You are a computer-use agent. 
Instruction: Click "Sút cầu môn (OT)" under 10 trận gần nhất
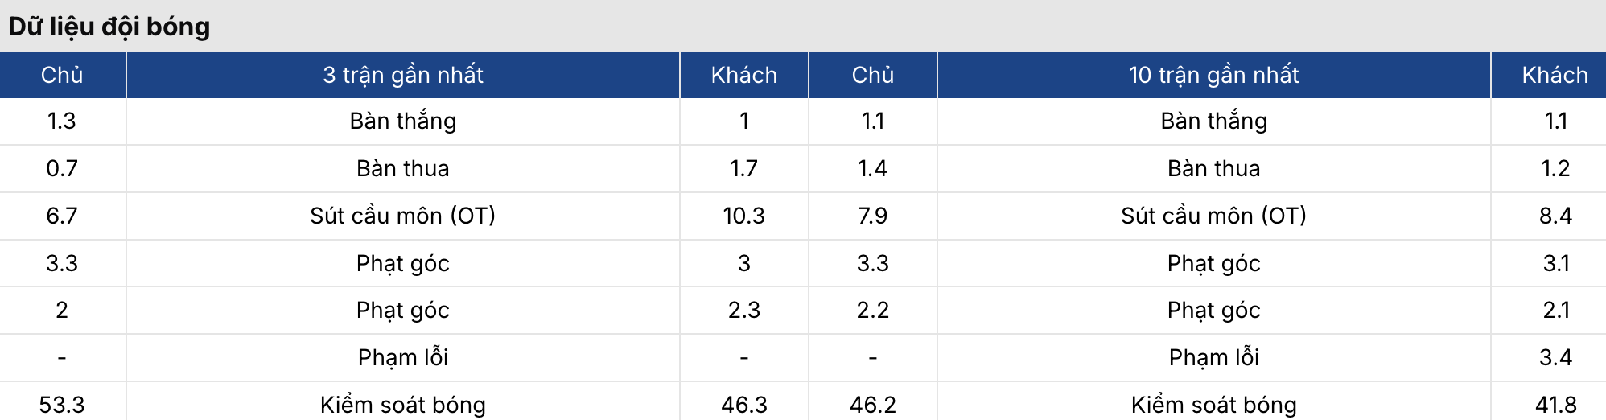tap(1213, 216)
